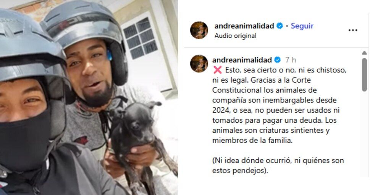Open andreanimalidad profile from caption username
The image size is (391, 195).
coord(242,60)
